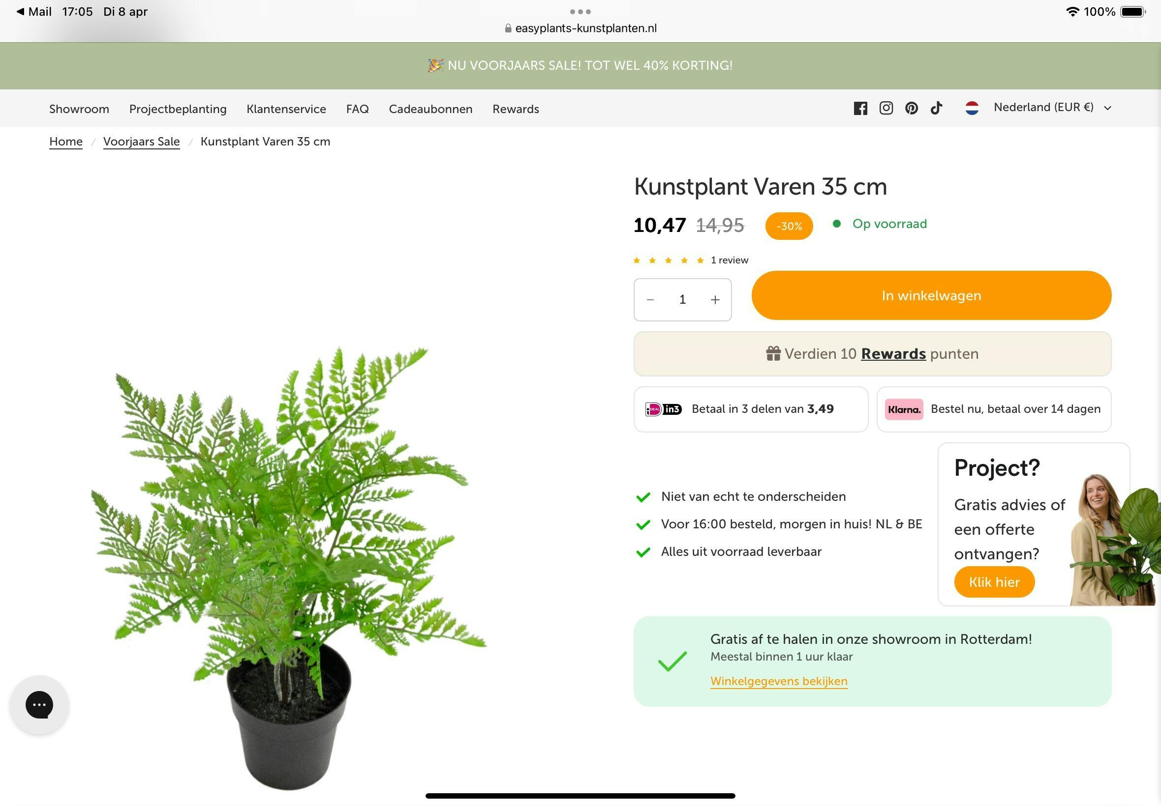Viewport: 1161px width, 806px height.
Task: Expand the Nederland (EUR €) country selector
Action: 1051,108
